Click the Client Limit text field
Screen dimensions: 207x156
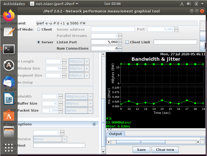[x=175, y=42]
